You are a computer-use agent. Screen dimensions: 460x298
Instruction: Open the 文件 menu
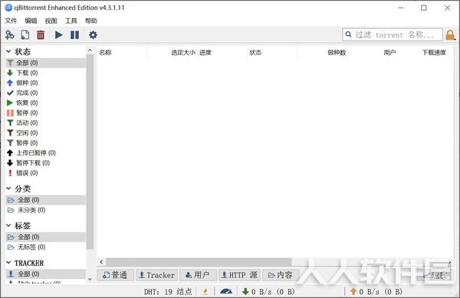[11, 21]
